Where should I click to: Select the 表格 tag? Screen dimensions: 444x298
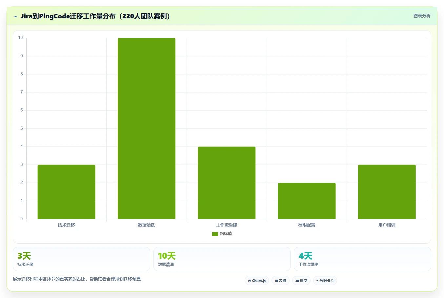pos(280,281)
